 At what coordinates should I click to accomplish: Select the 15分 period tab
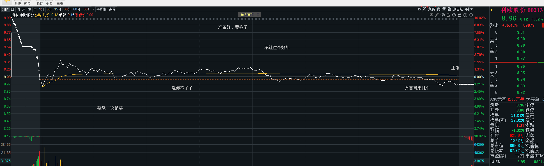point(58,9)
